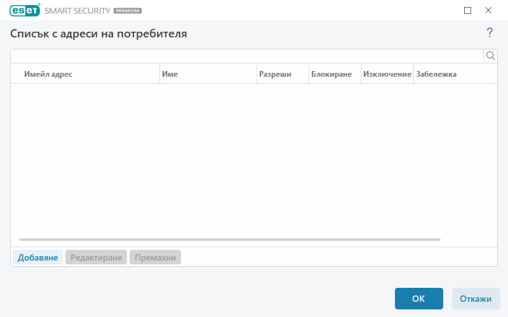Close the dialog with the X button

tap(488, 10)
